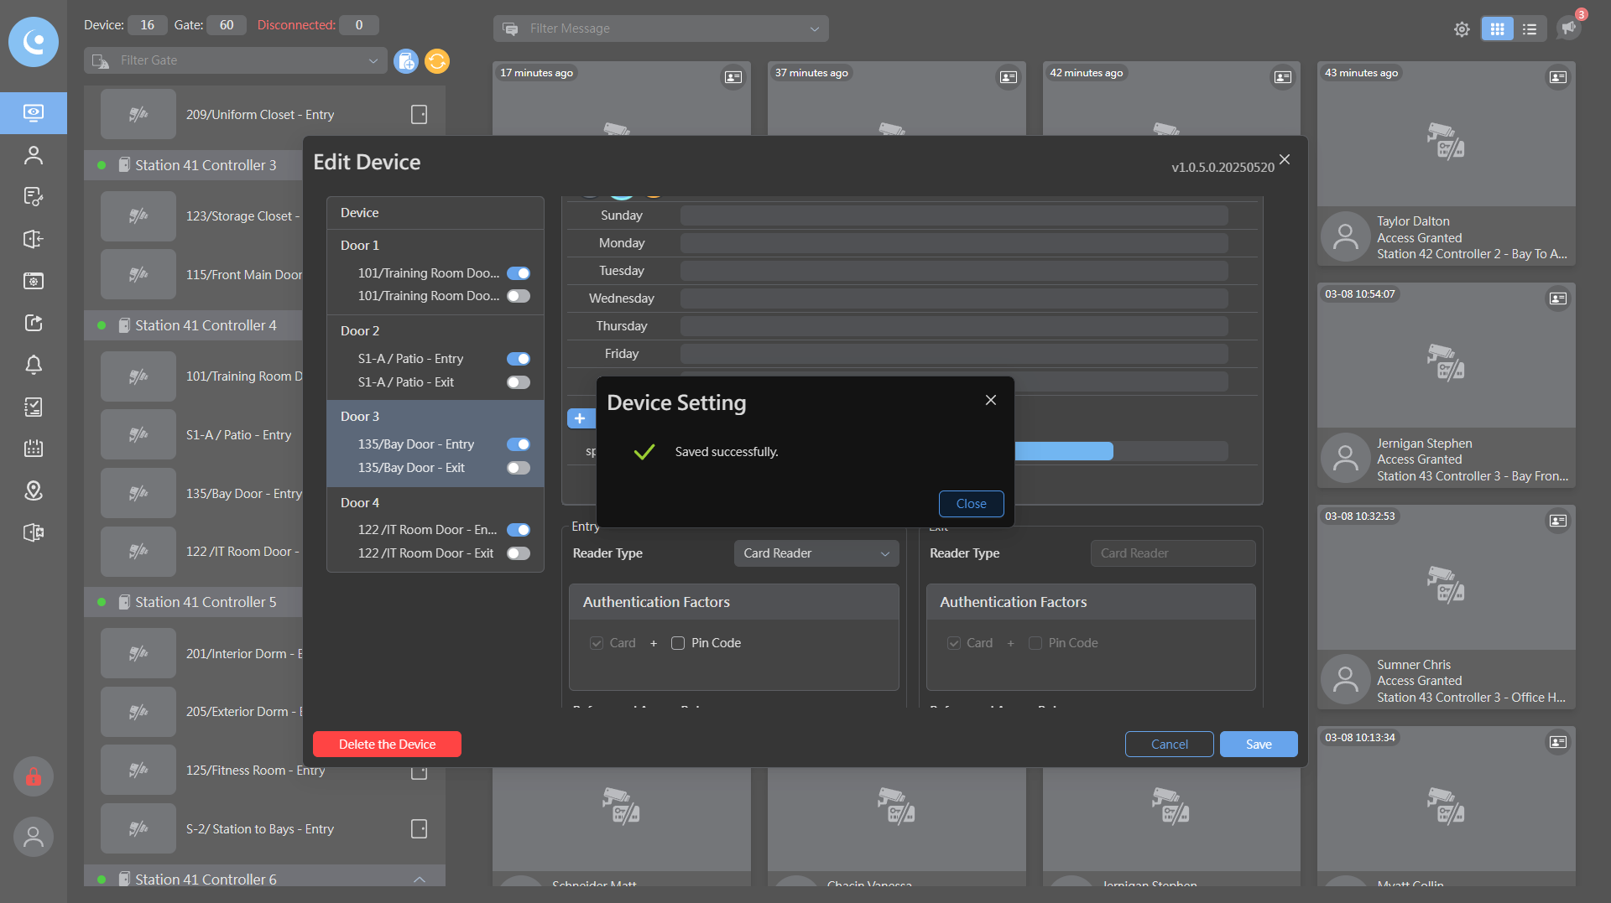This screenshot has width=1611, height=903.
Task: Click the blue schedule progress bar
Action: [x=1064, y=451]
